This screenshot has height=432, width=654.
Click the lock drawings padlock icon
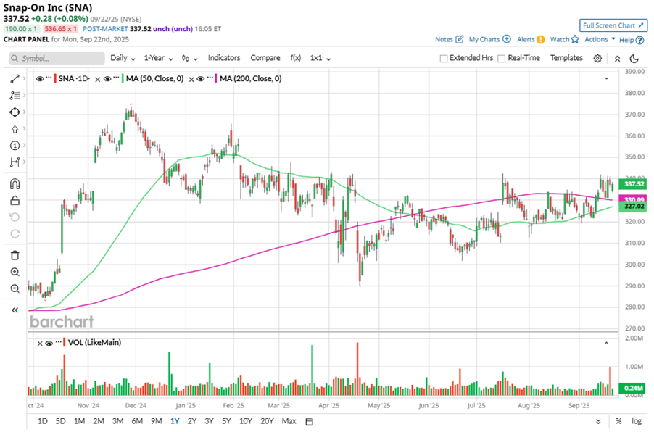pos(15,201)
